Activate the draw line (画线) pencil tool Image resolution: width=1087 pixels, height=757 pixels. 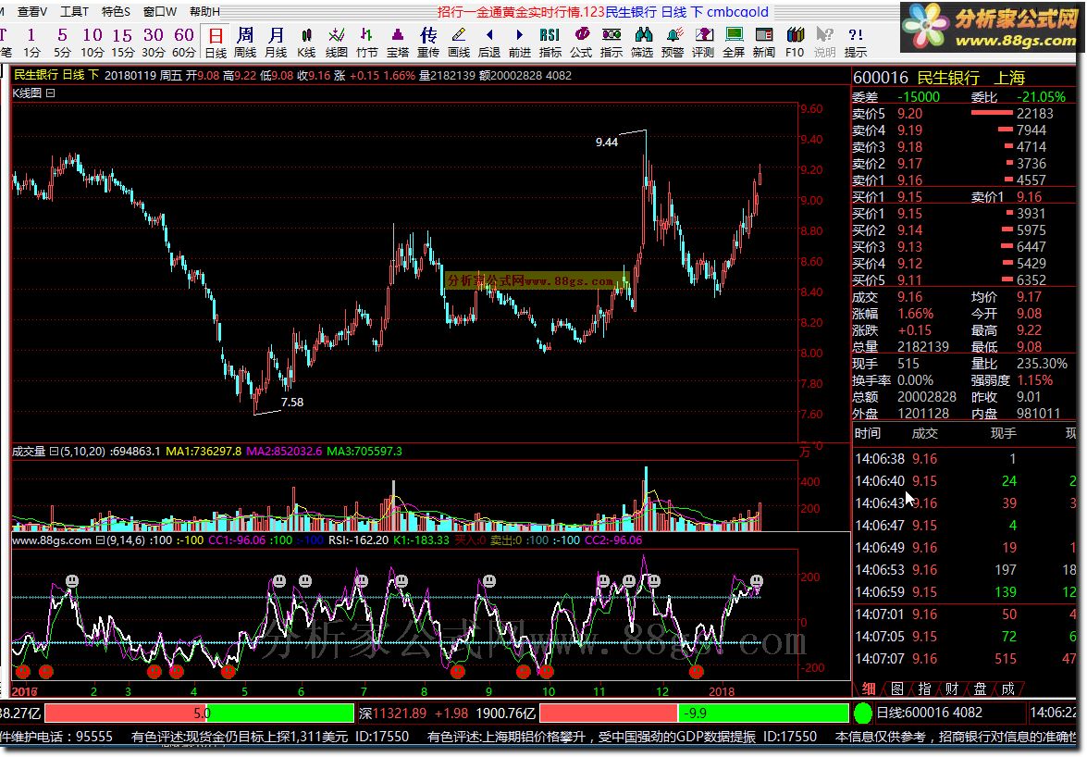pos(458,42)
